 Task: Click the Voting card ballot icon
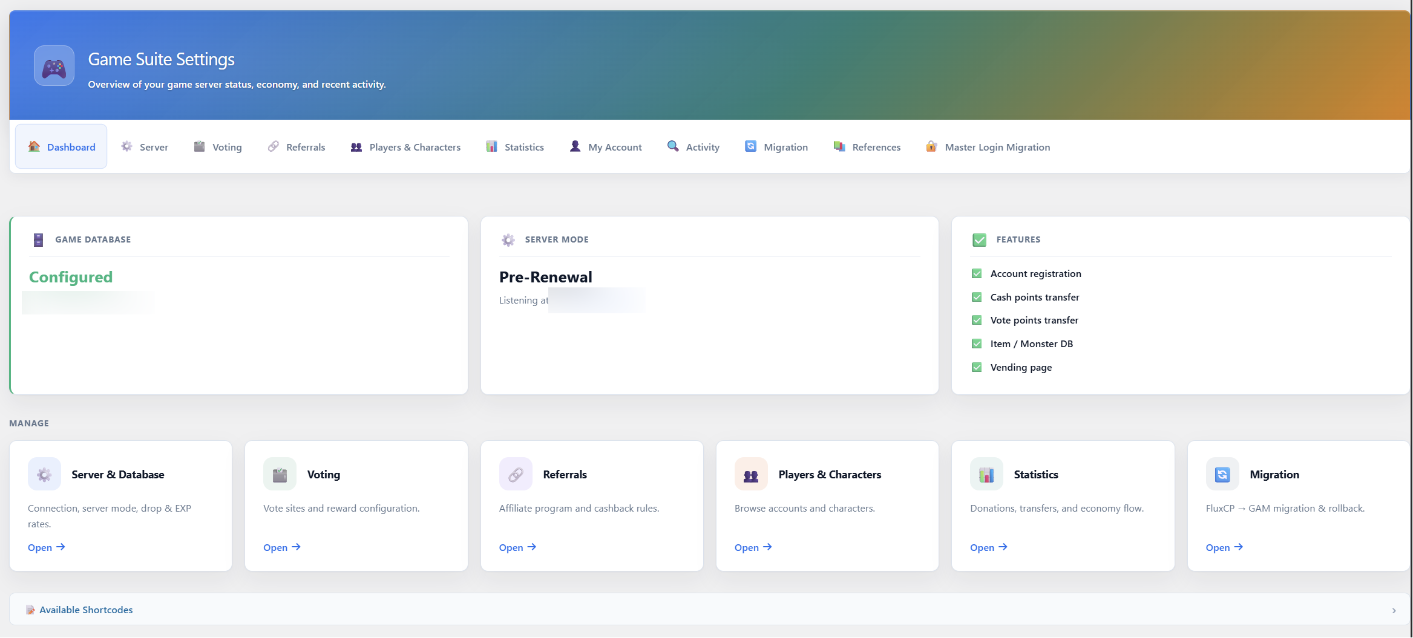tap(280, 474)
